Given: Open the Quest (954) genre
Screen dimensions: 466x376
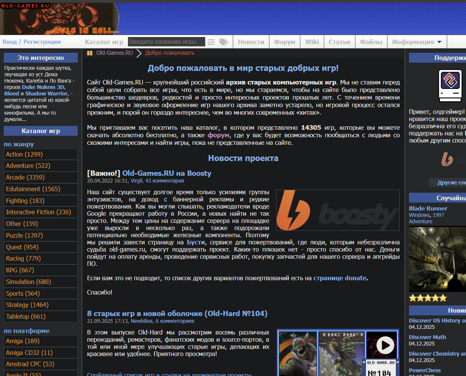Looking at the screenshot, I should [41, 247].
